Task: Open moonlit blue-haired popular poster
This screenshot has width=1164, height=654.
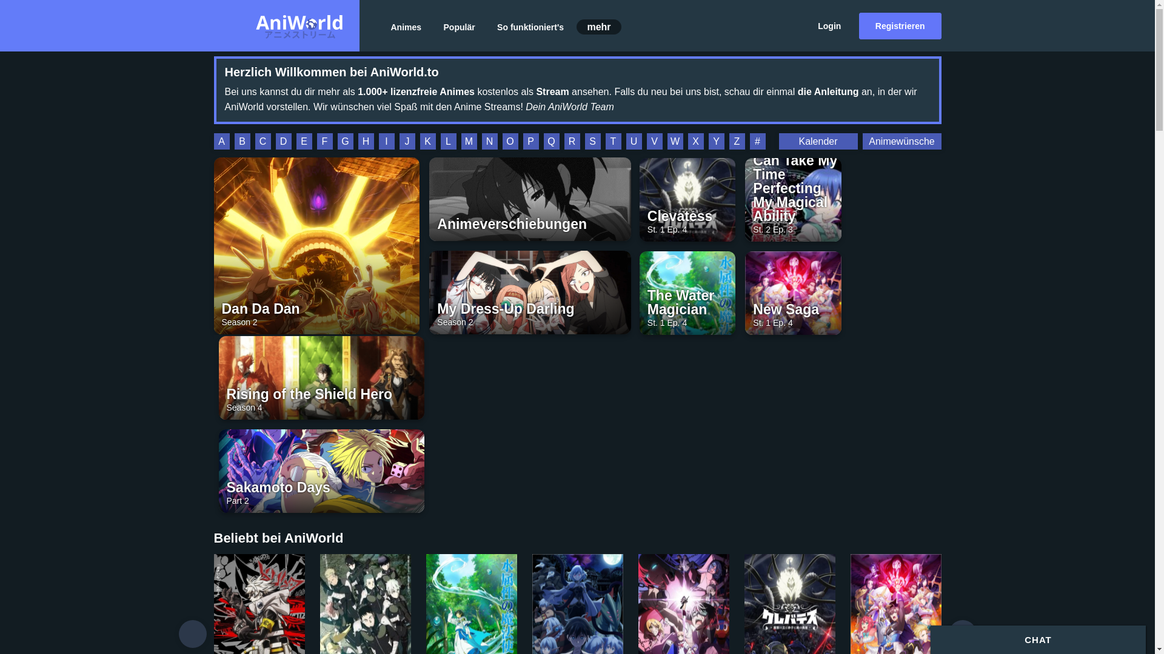Action: pos(578,604)
